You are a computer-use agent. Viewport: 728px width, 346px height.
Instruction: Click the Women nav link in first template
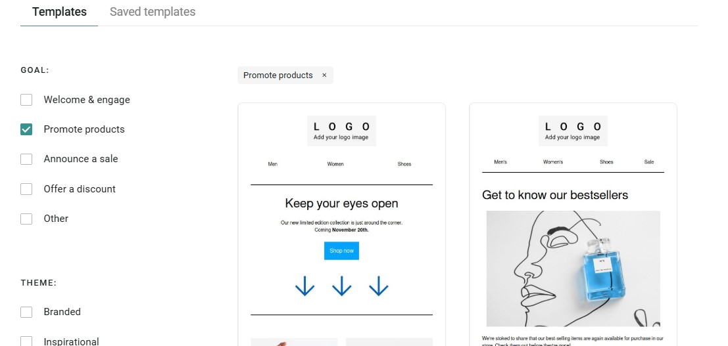[x=335, y=164]
